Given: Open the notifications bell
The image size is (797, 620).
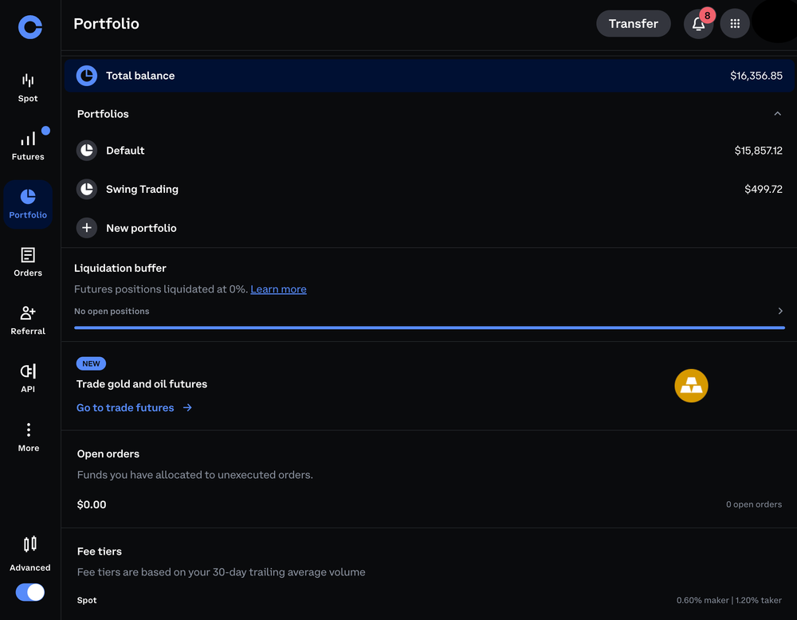Looking at the screenshot, I should 699,24.
